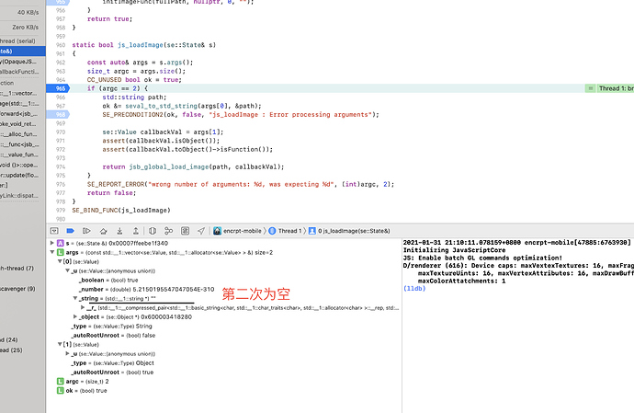The width and height of the screenshot is (634, 413).
Task: Click the Step Out debug button
Action: [x=136, y=231]
